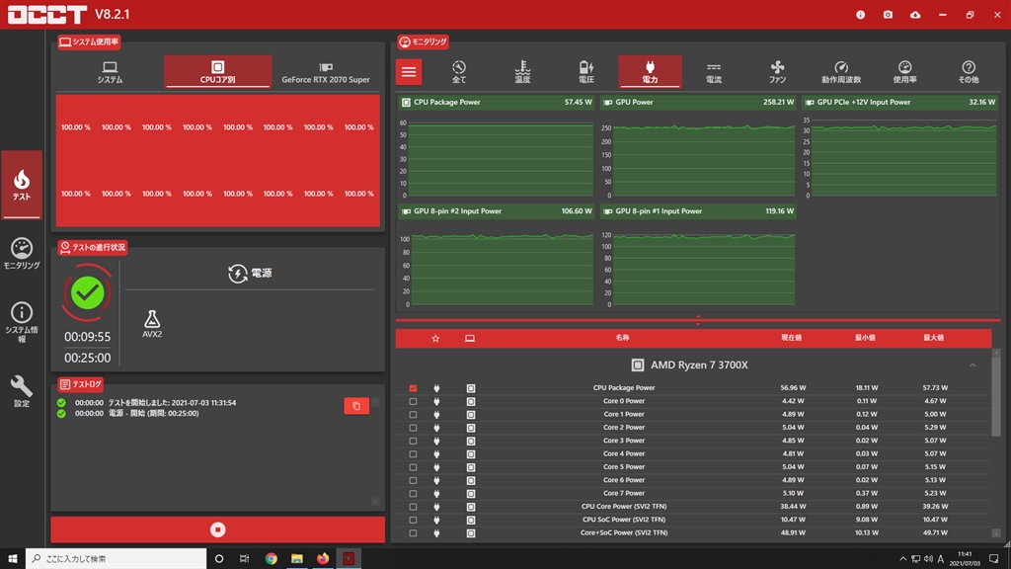Viewport: 1011px width, 569px height.
Task: Click the Windows Start button
Action: tap(12, 559)
